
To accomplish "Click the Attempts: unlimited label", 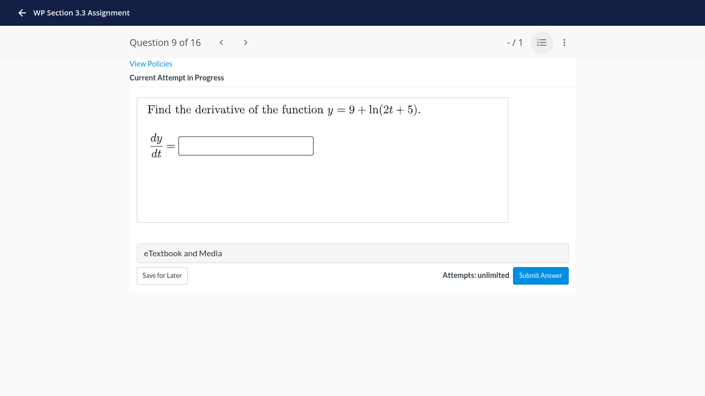I will (475, 275).
